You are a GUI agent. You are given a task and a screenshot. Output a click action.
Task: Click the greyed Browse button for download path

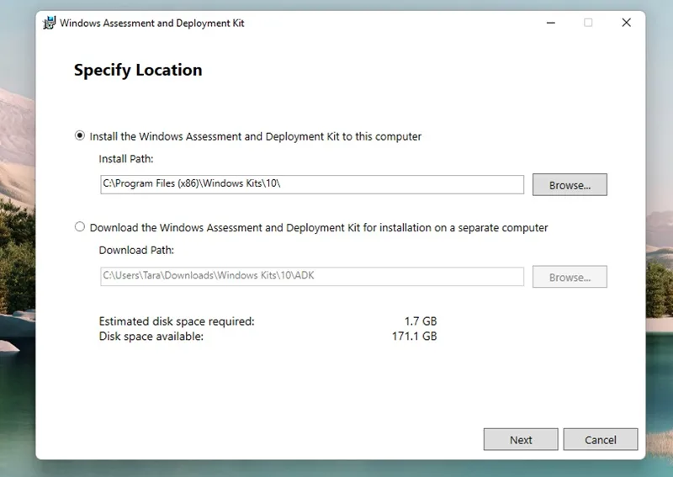[570, 277]
